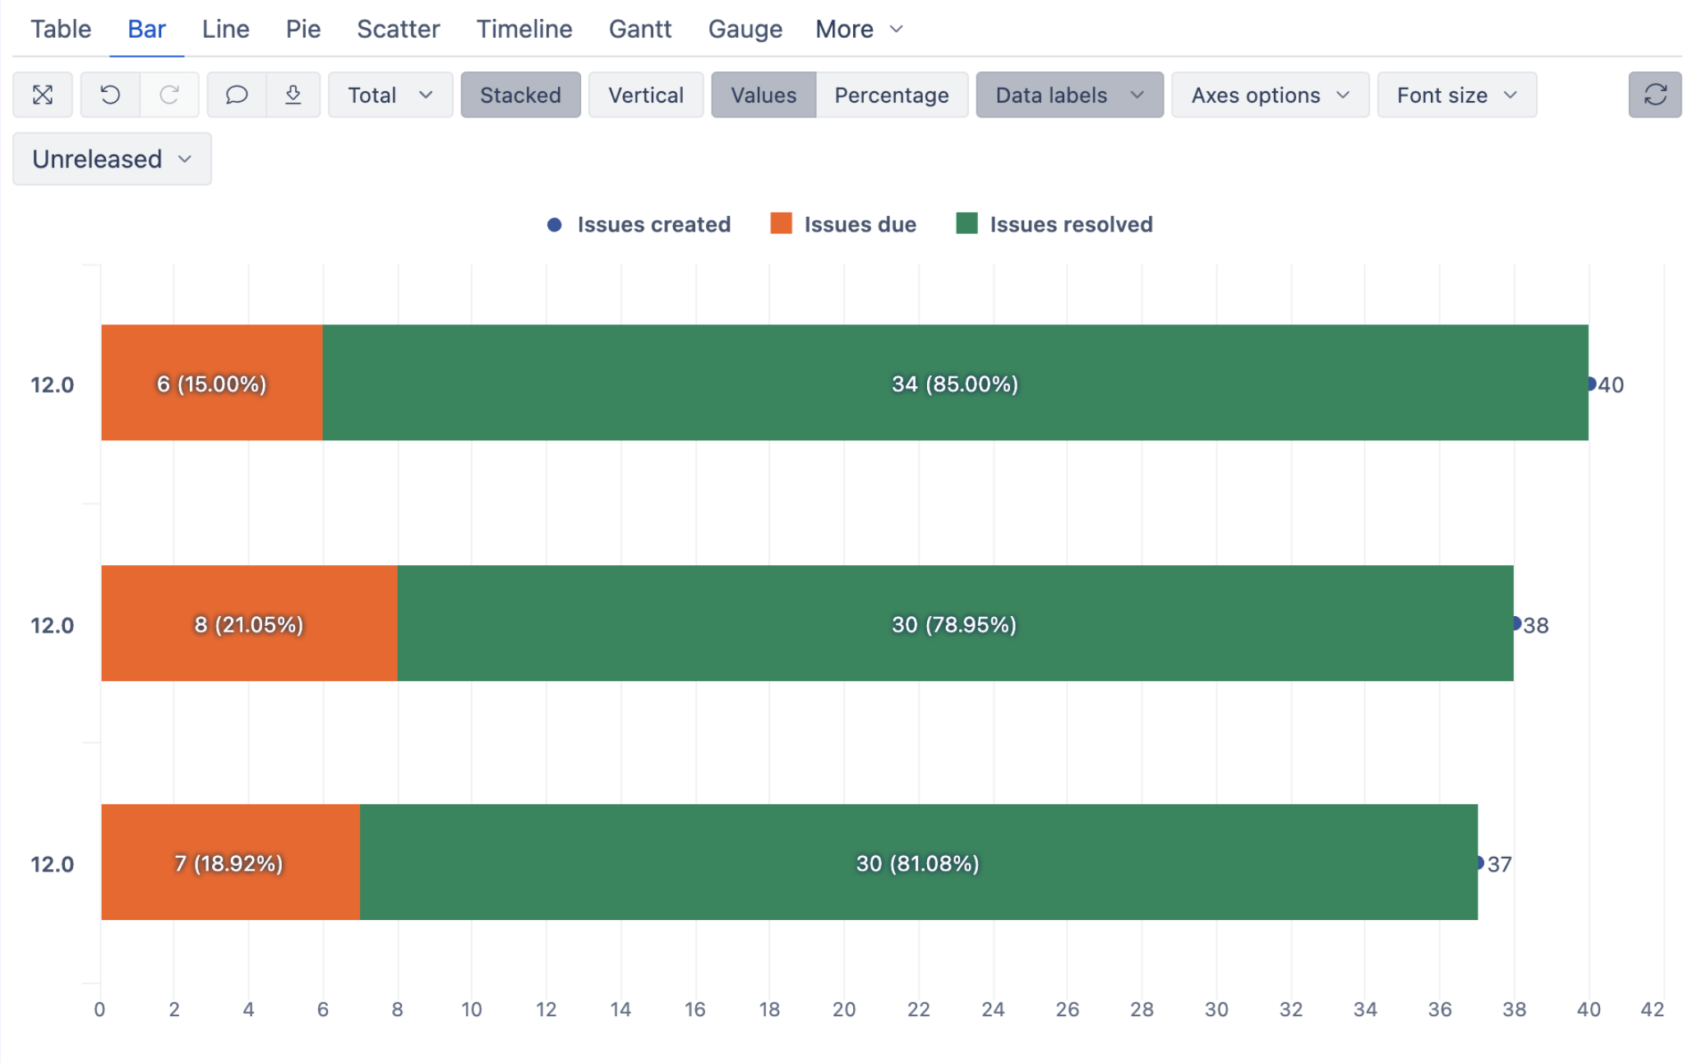This screenshot has width=1693, height=1063.
Task: Toggle the Vertical orientation option
Action: [x=645, y=95]
